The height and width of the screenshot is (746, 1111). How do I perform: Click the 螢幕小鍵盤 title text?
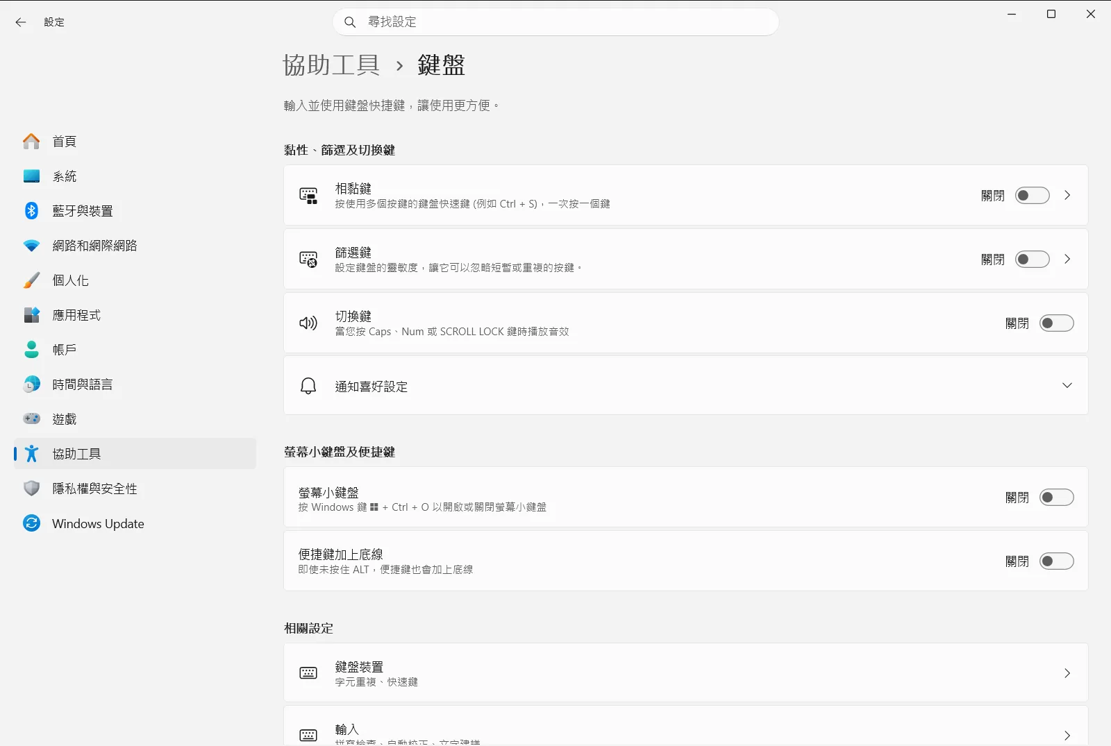328,493
